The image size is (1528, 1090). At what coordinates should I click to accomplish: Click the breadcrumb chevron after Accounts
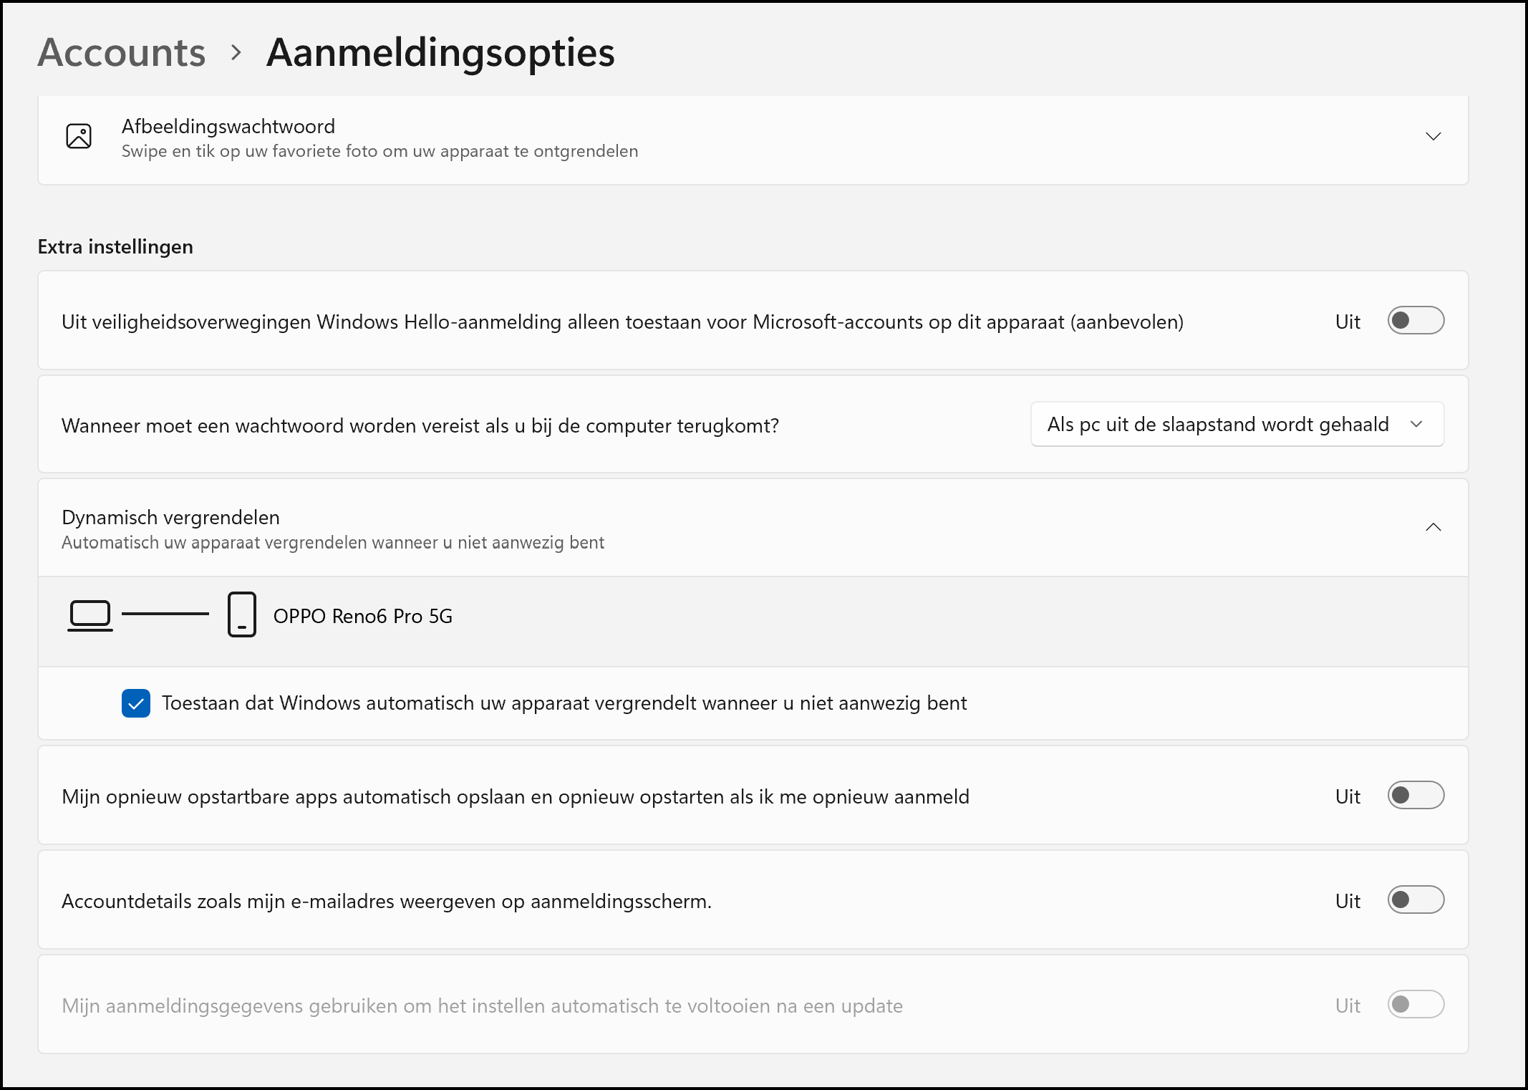(x=236, y=52)
